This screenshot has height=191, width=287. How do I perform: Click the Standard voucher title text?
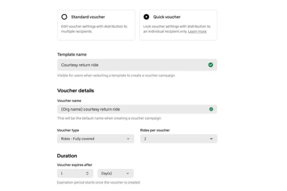[x=88, y=17]
